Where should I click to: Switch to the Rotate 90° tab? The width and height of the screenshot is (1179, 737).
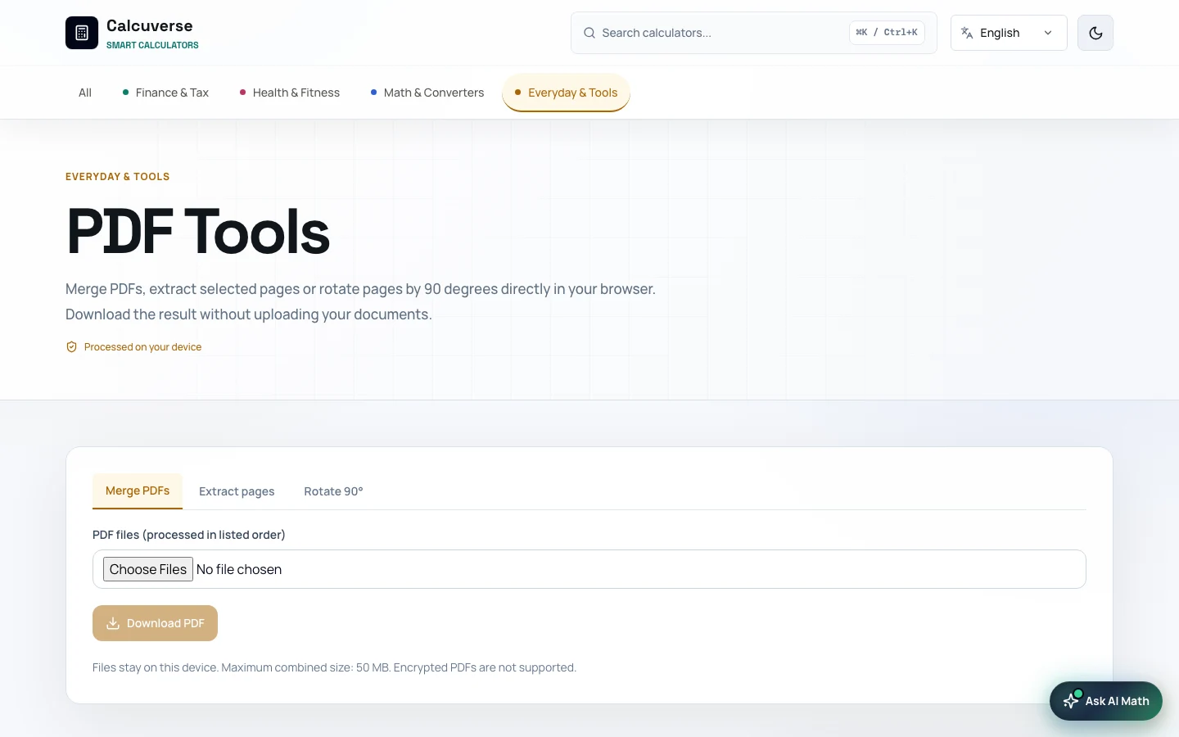tap(333, 491)
